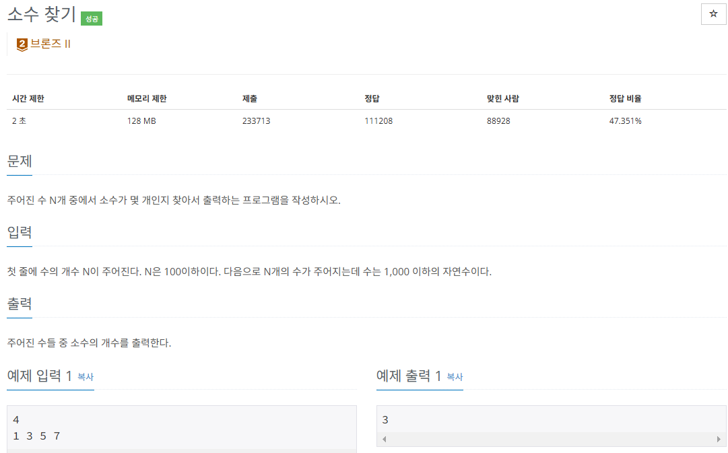The height and width of the screenshot is (453, 728).
Task: Copy example input 1 via 복사
Action: tap(86, 377)
